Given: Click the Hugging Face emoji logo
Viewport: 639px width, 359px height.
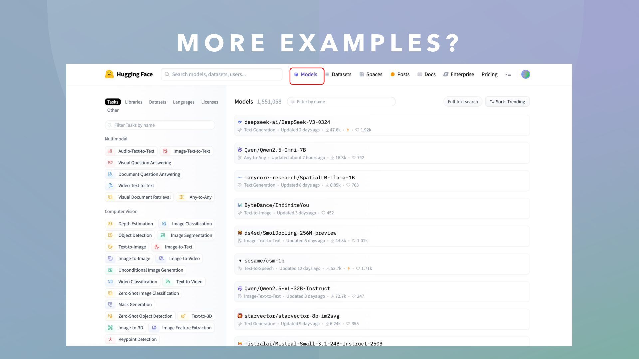Looking at the screenshot, I should pyautogui.click(x=109, y=74).
